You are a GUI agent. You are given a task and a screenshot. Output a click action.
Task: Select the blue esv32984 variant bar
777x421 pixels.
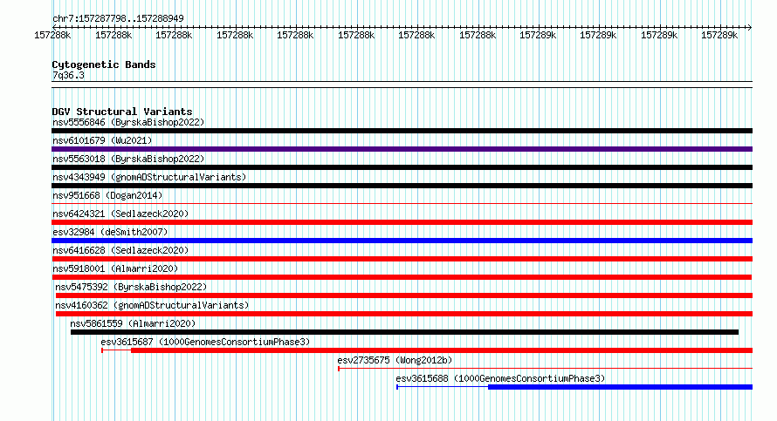402,241
